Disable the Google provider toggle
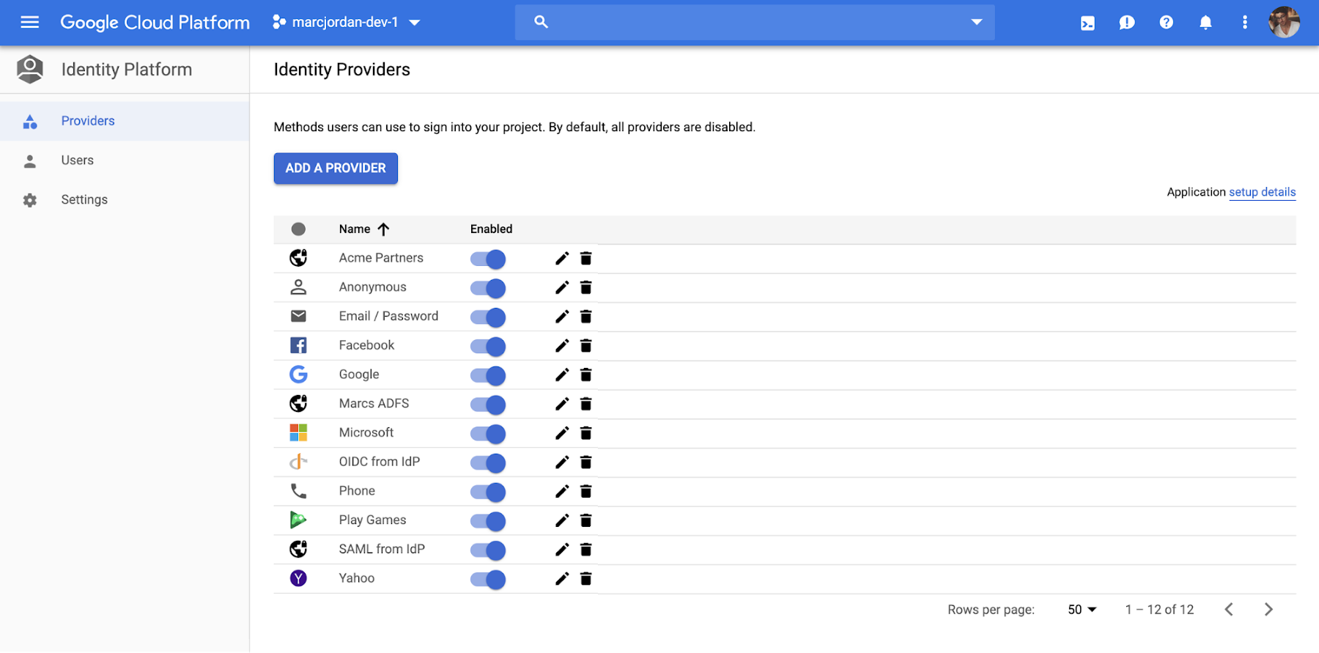Image resolution: width=1319 pixels, height=653 pixels. click(487, 375)
